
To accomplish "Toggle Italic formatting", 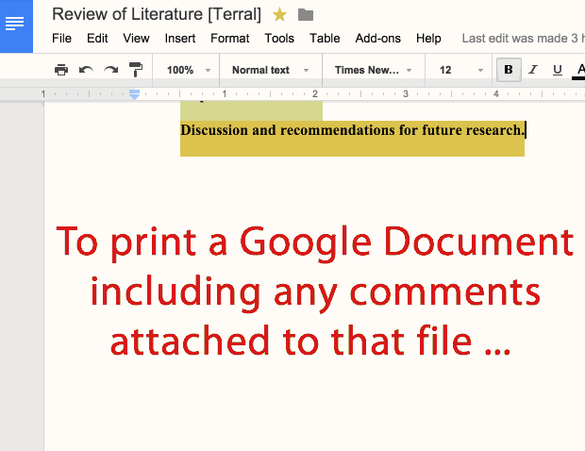I will 533,70.
